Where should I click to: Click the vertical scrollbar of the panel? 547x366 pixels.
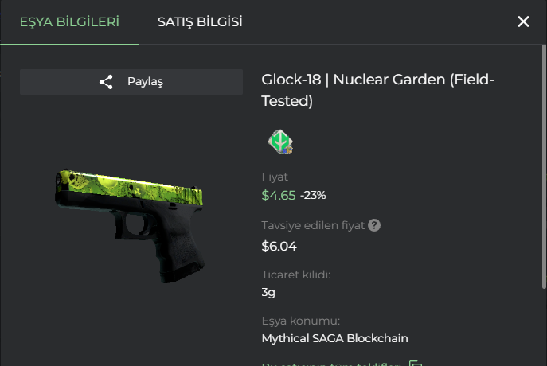click(x=544, y=167)
